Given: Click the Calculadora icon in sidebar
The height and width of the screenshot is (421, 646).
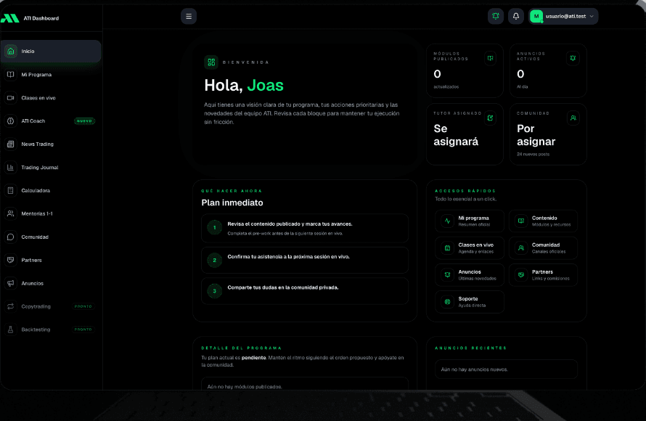Looking at the screenshot, I should point(11,190).
